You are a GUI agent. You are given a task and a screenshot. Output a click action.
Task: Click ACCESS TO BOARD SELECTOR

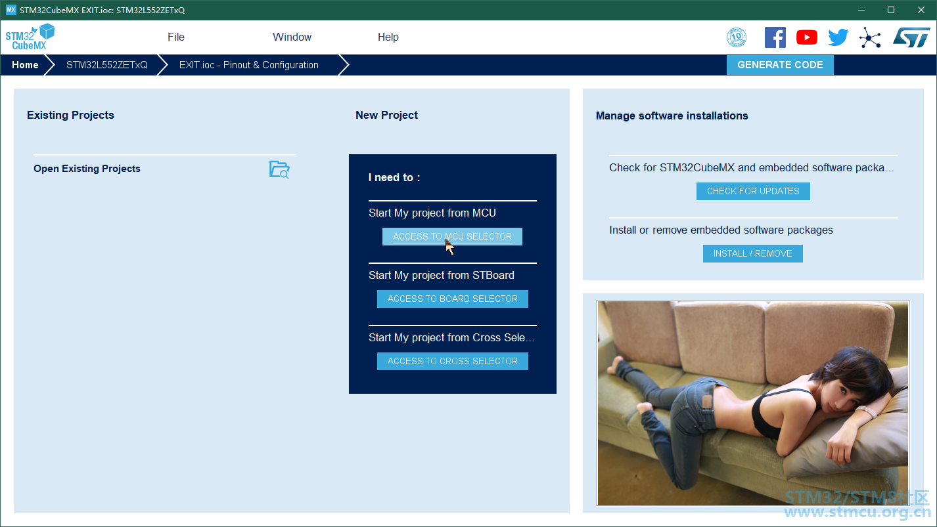(453, 299)
